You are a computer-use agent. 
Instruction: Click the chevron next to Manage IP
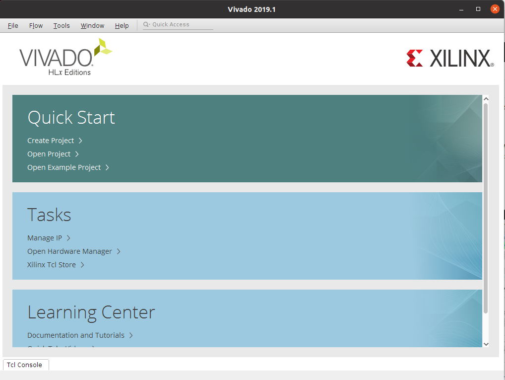point(68,238)
